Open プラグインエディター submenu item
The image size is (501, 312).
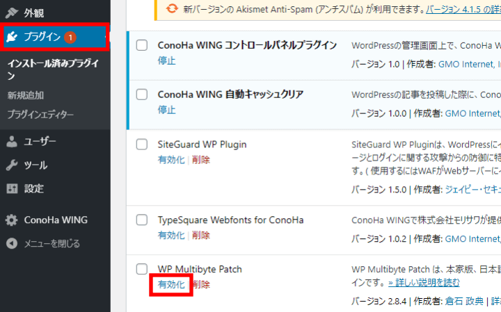click(40, 114)
